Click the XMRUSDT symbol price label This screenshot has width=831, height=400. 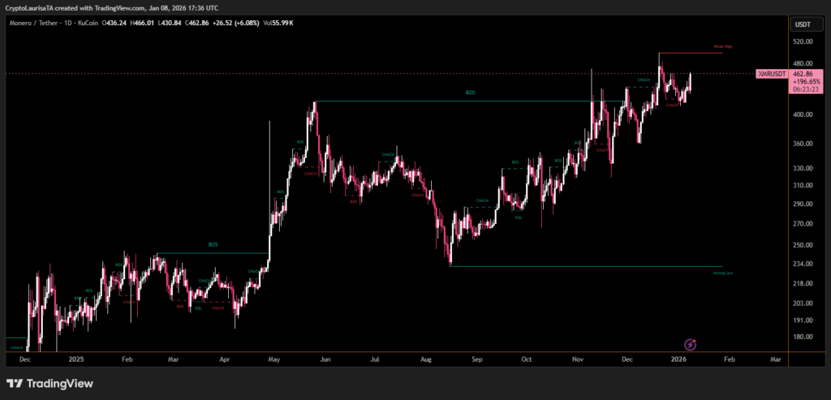point(772,74)
